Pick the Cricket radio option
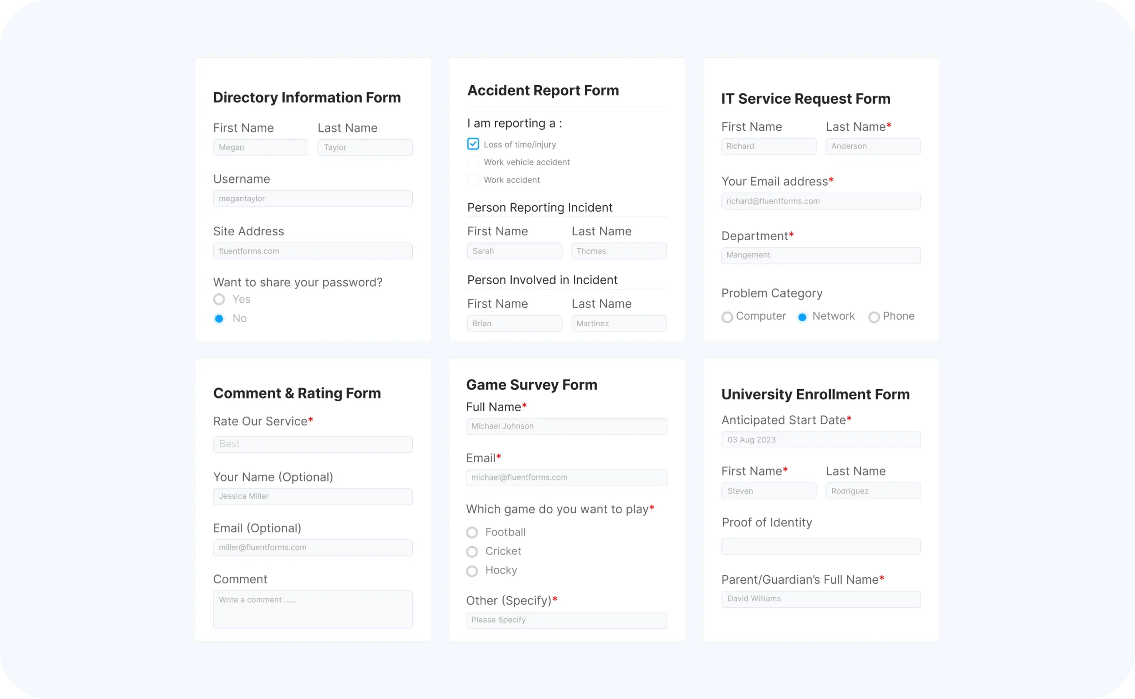 [472, 551]
